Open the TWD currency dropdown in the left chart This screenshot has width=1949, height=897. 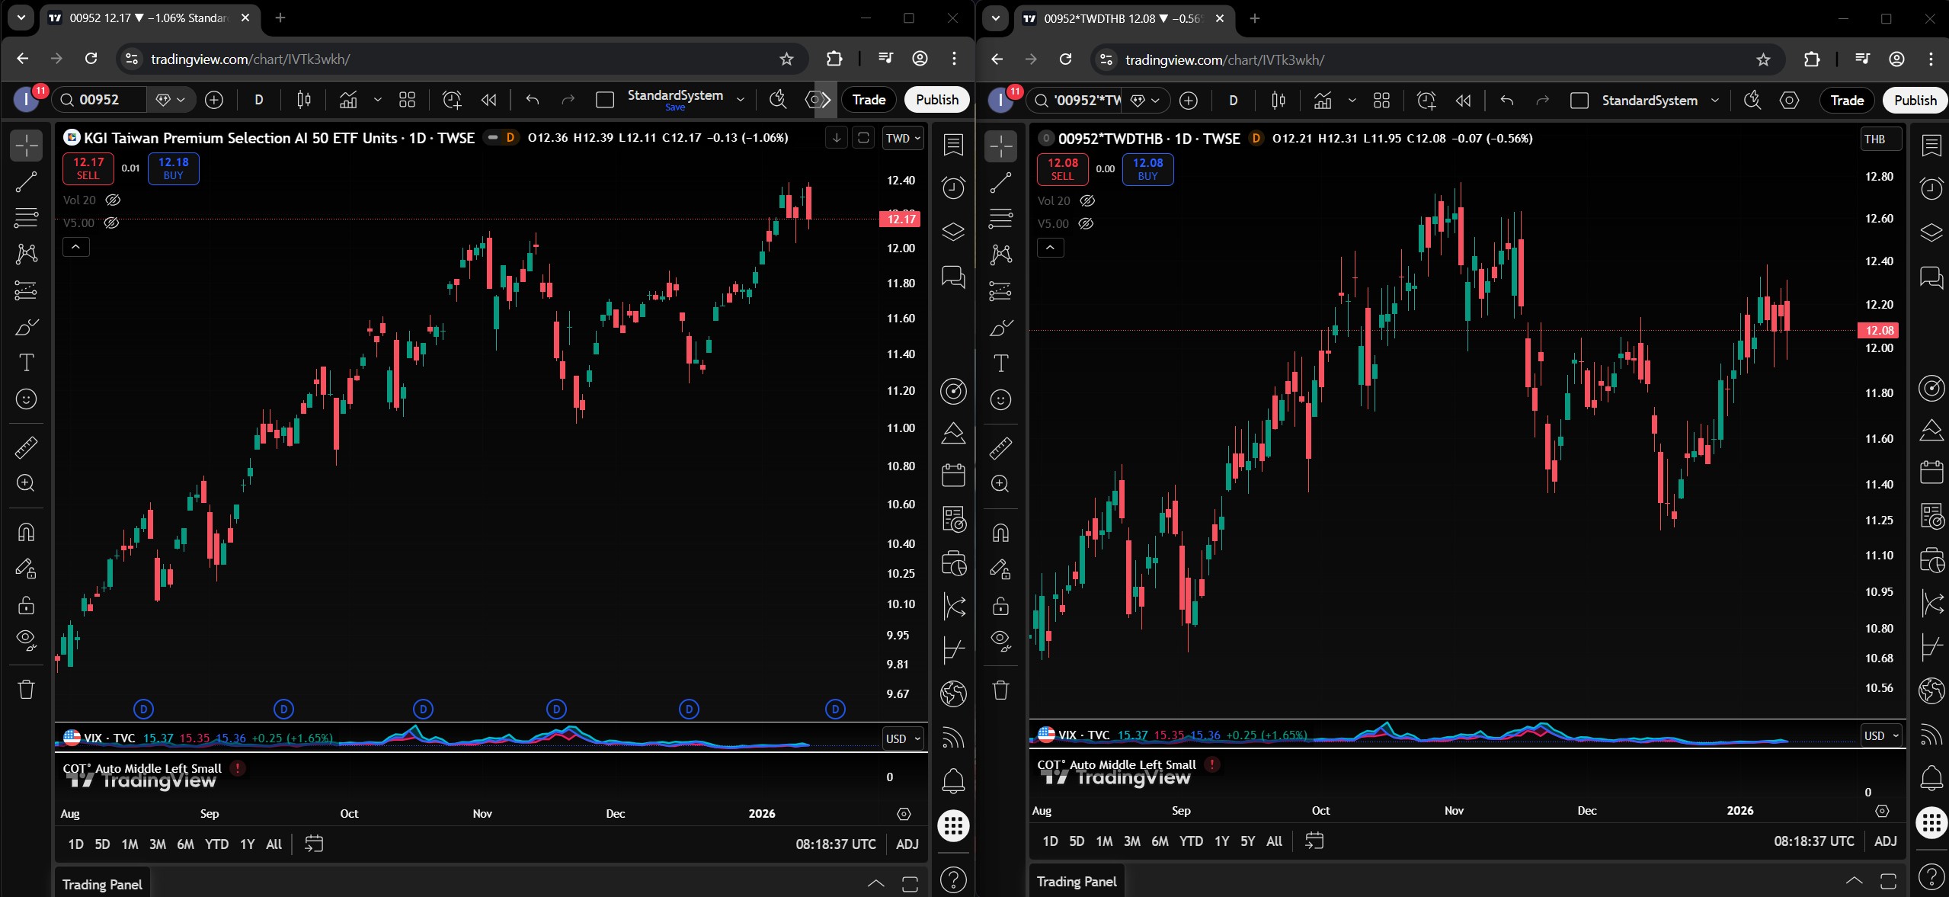tap(903, 138)
